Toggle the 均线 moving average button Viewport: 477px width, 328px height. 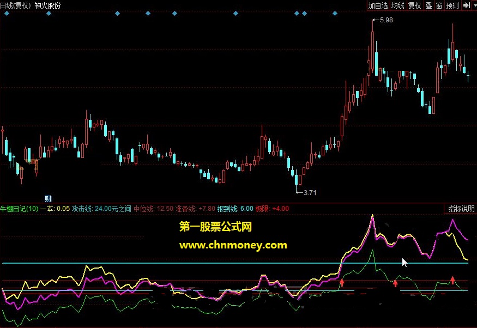click(x=397, y=5)
